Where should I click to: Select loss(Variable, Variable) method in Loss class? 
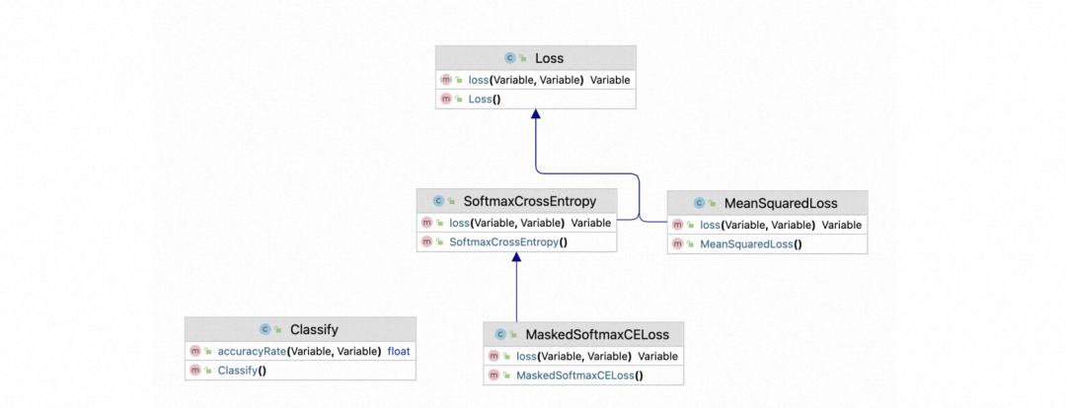[535, 80]
